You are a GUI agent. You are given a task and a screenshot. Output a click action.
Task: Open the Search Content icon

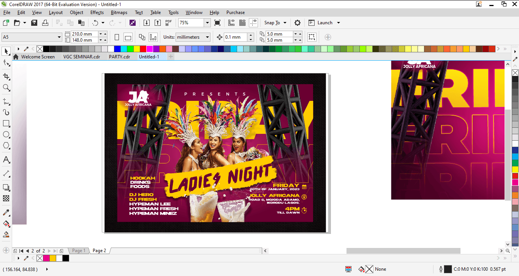click(x=133, y=23)
